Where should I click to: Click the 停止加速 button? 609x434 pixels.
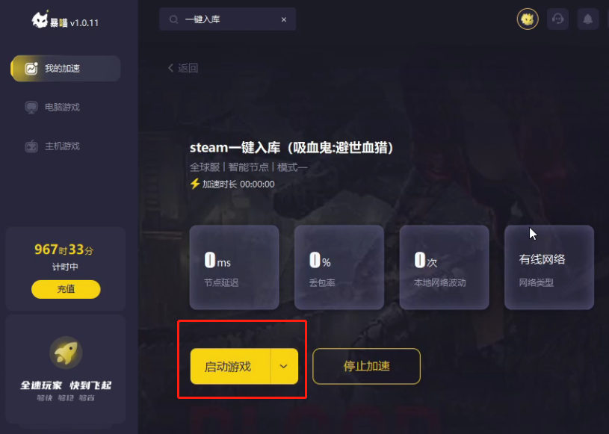pyautogui.click(x=366, y=366)
